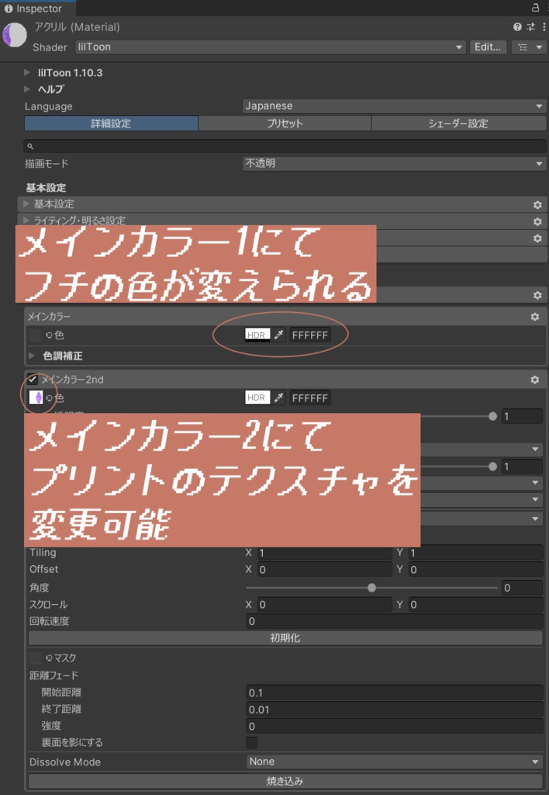Click the 距離フェード label
Screen dimensions: 549x795
pyautogui.click(x=54, y=675)
